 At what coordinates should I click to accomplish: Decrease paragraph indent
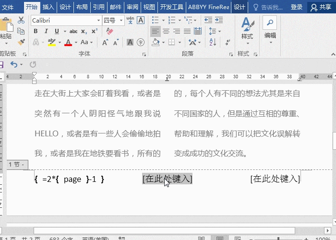point(208,20)
